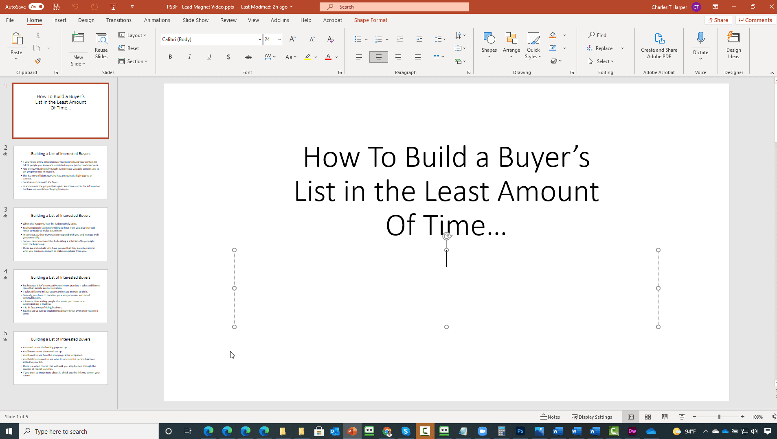This screenshot has height=439, width=777.
Task: Apply yellow text highlight color
Action: 308,57
